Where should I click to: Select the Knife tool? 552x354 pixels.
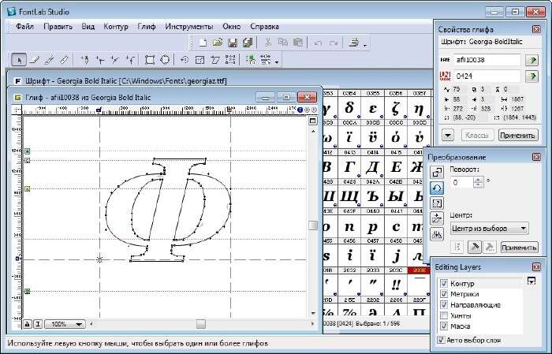(x=49, y=60)
